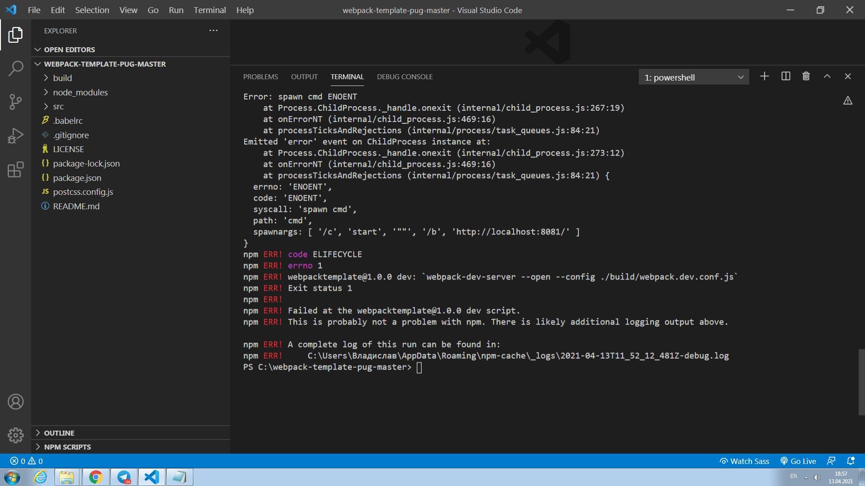Click Go Live in status bar

point(798,461)
